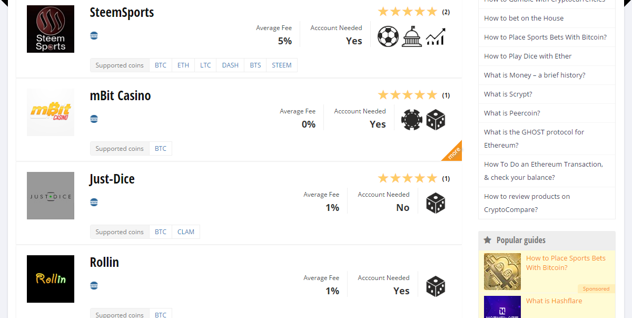Open SteemSports website globe icon

coord(94,36)
